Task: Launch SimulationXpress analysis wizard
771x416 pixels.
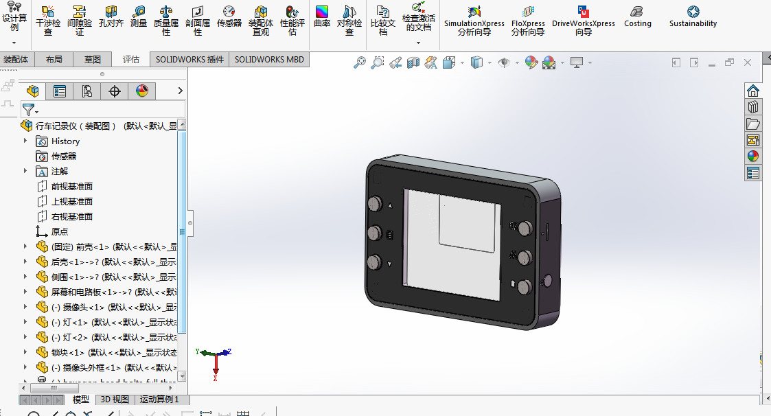Action: coord(474,21)
